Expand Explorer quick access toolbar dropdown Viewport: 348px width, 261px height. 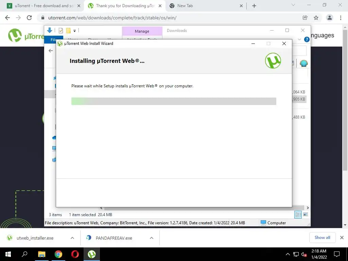pyautogui.click(x=74, y=31)
